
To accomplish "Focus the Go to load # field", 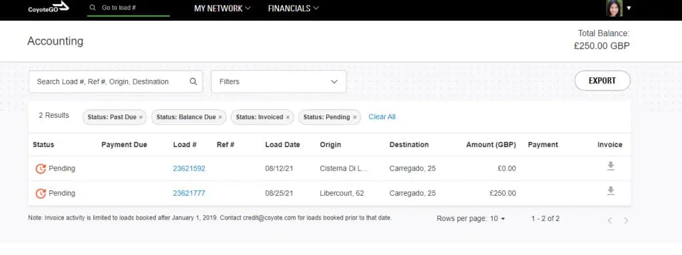I will click(129, 8).
